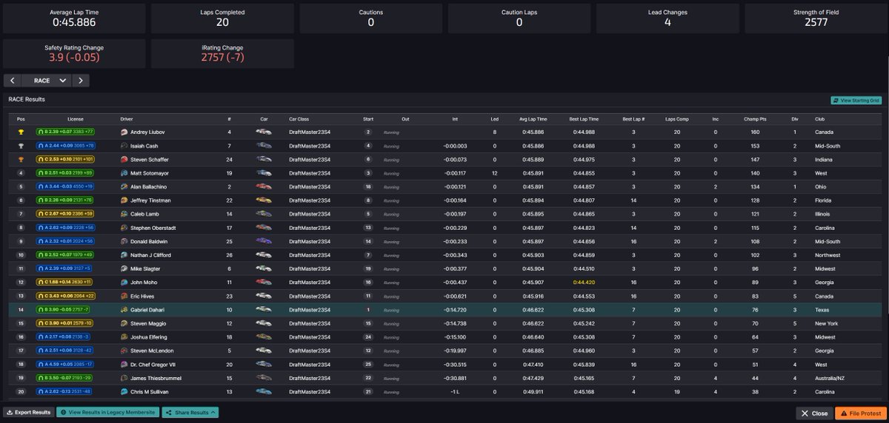This screenshot has height=423, width=889.
Task: Sort by Laps Comp column header
Action: (677, 118)
